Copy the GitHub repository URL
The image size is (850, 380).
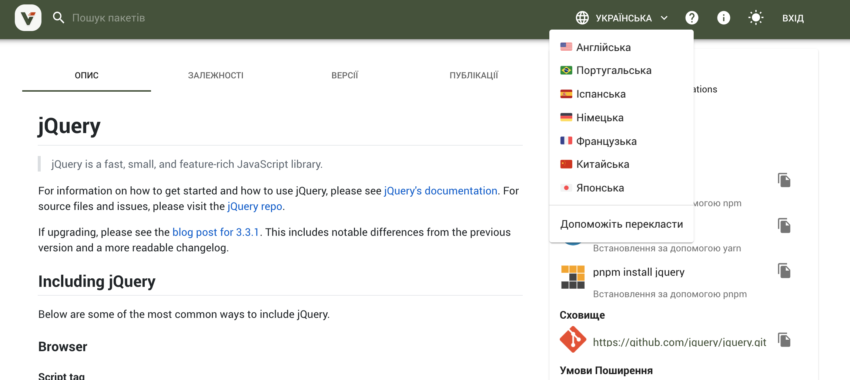[784, 340]
